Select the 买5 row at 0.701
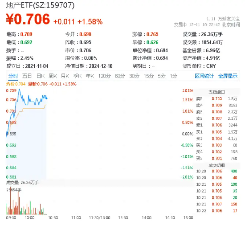Image resolution: width=245 pixels, height=225 pixels. coord(217,159)
